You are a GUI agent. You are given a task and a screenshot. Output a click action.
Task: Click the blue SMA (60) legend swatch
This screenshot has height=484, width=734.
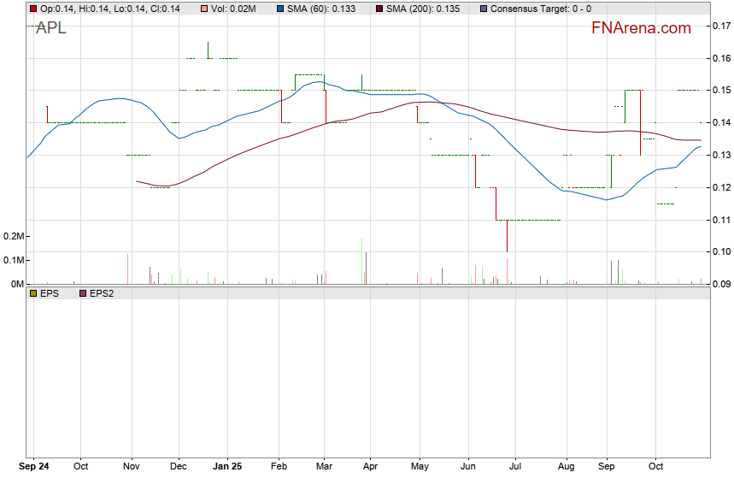[281, 9]
